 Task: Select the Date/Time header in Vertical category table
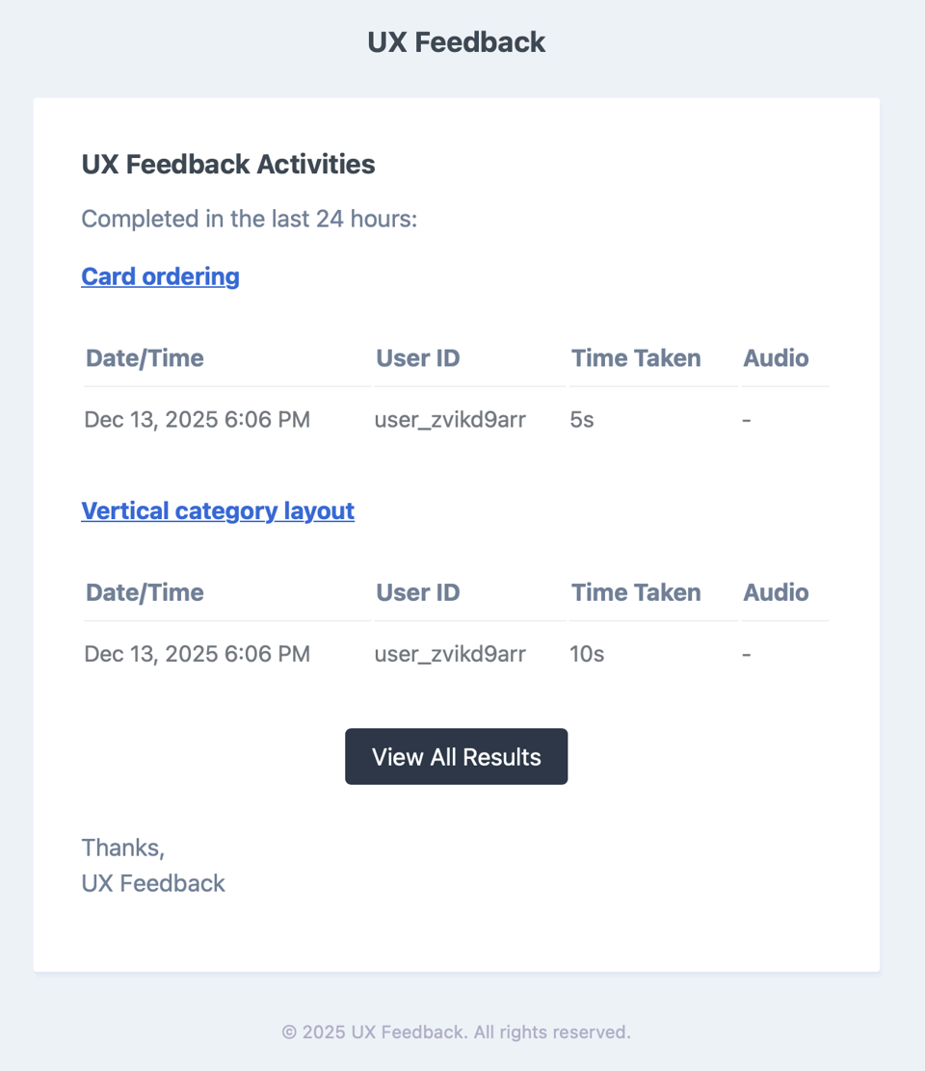[145, 592]
